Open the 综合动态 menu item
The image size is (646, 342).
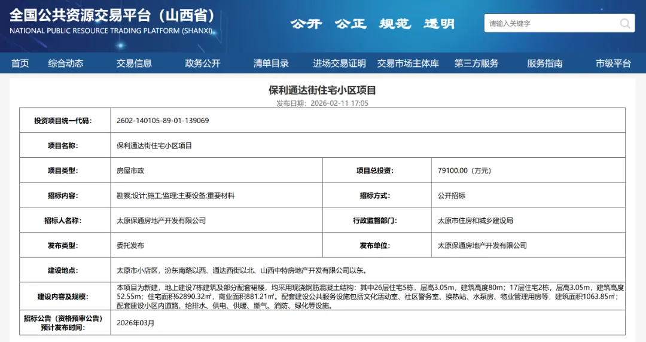(66, 63)
